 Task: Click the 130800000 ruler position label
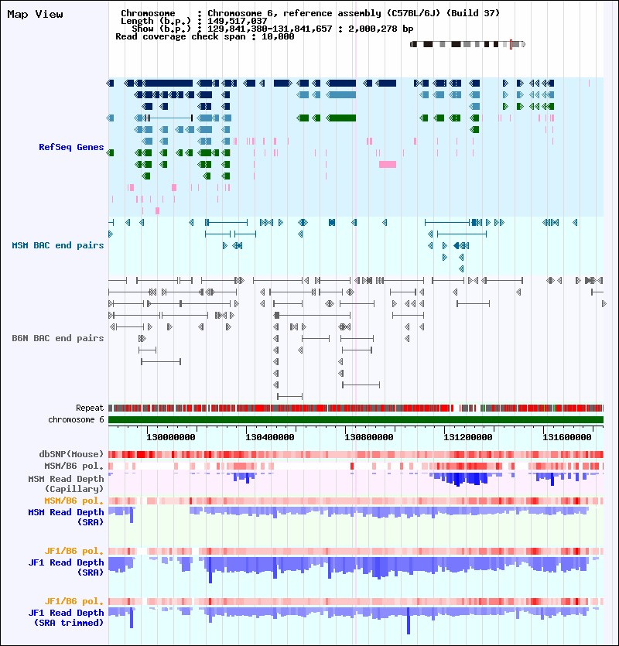pyautogui.click(x=369, y=438)
